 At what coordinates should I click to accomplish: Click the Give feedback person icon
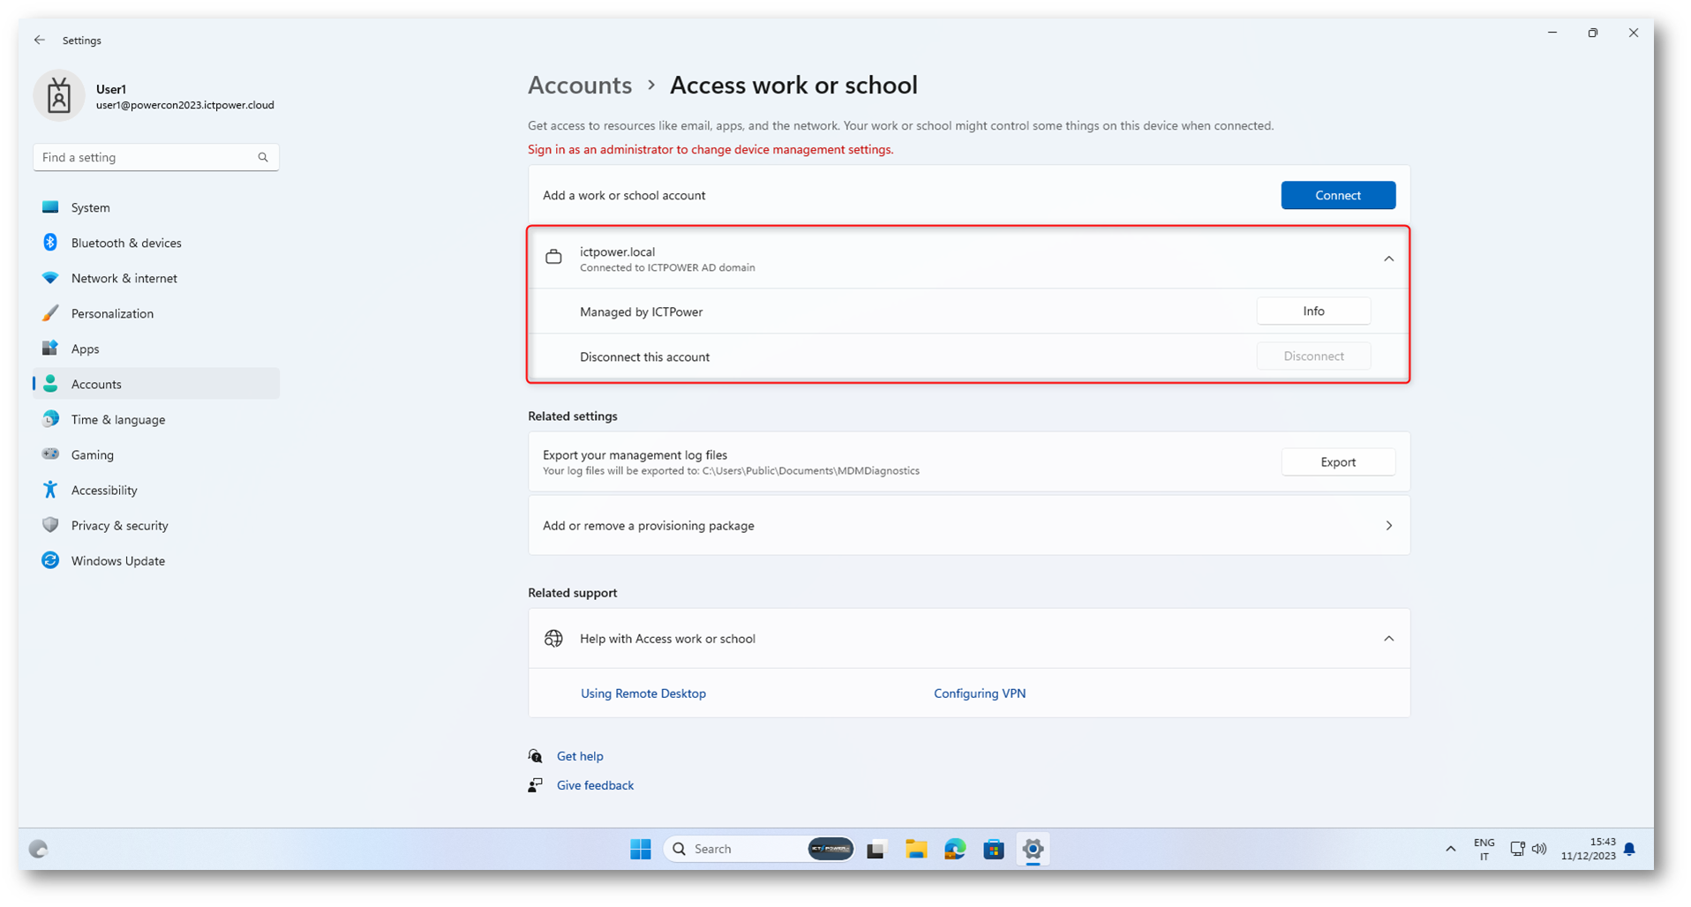click(536, 785)
